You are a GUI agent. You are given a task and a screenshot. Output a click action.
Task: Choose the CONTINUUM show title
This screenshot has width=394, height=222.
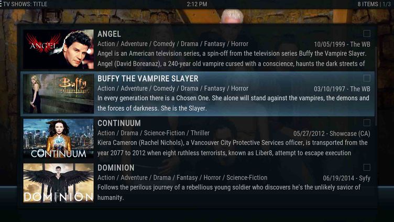119,123
